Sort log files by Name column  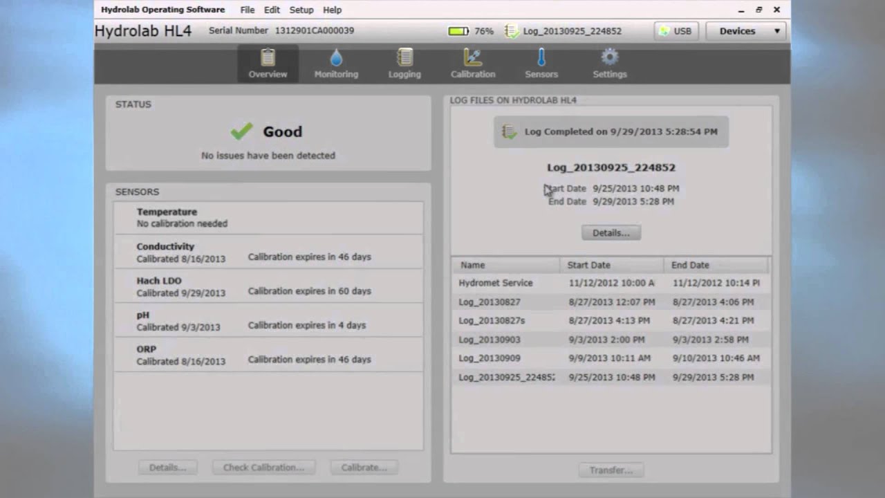505,265
